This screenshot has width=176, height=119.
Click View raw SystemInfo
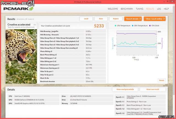click(125, 89)
